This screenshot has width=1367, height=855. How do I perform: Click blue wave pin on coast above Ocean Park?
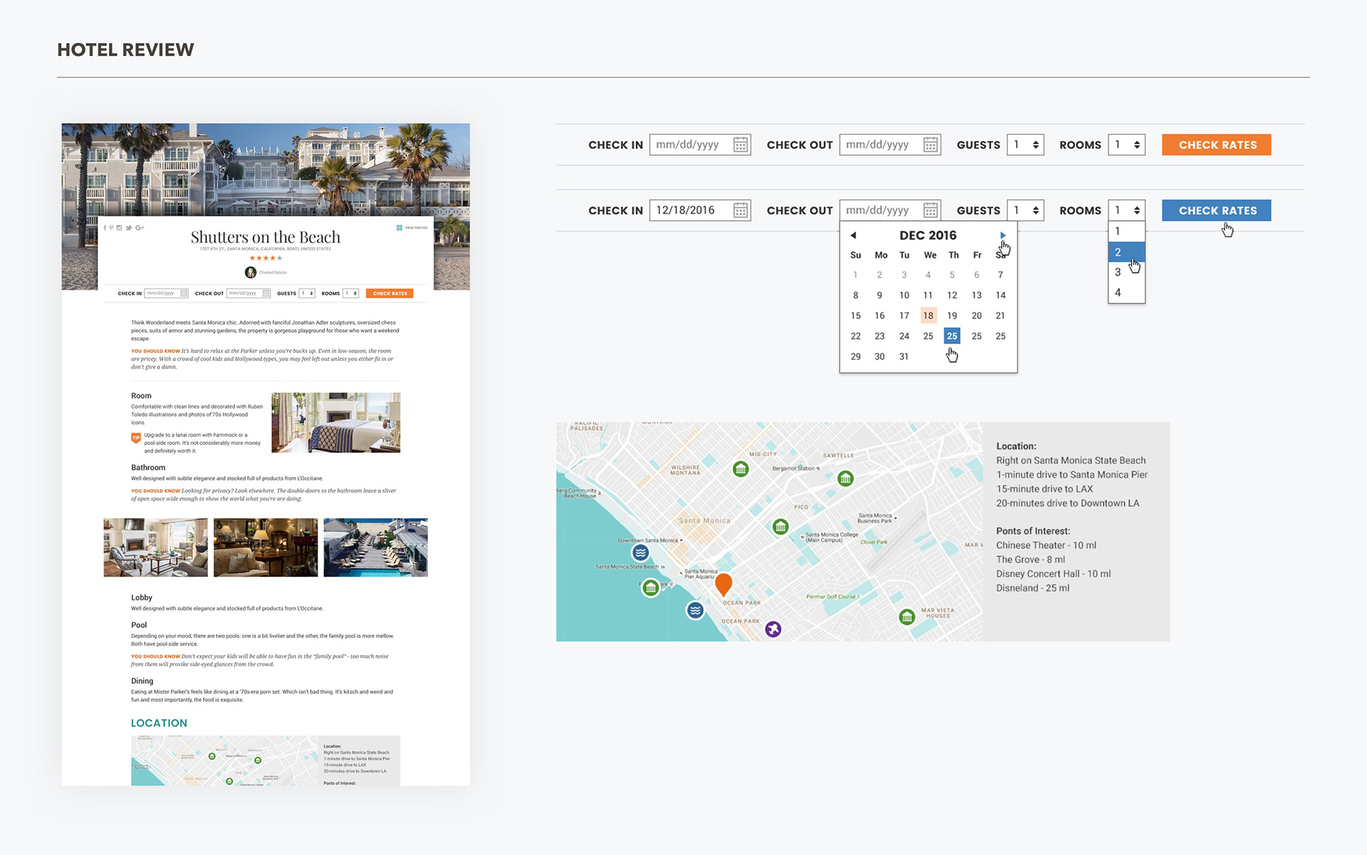pyautogui.click(x=696, y=610)
